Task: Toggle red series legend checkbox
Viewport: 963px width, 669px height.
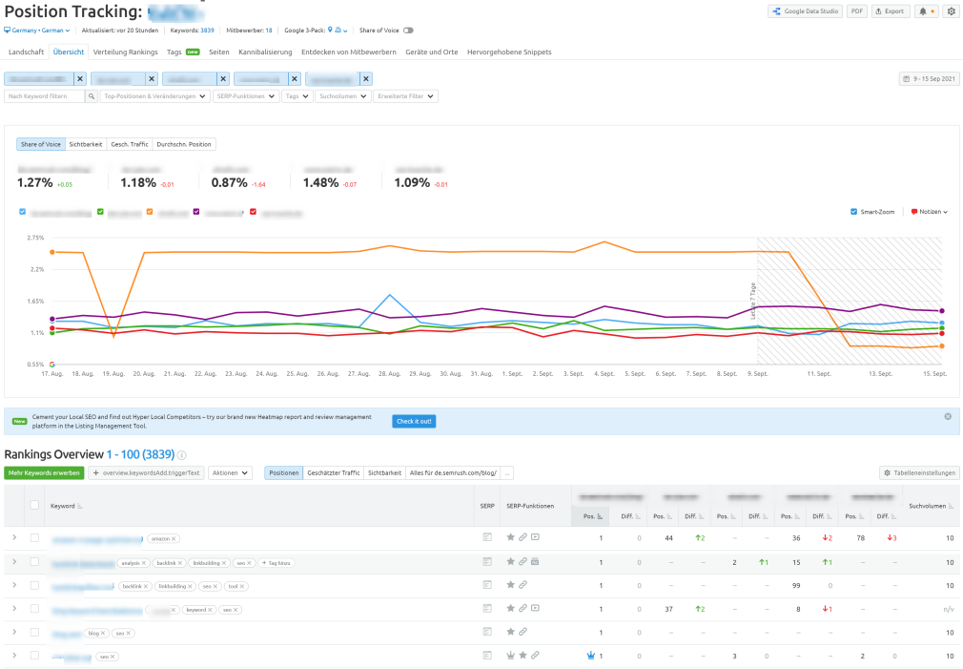Action: point(253,212)
